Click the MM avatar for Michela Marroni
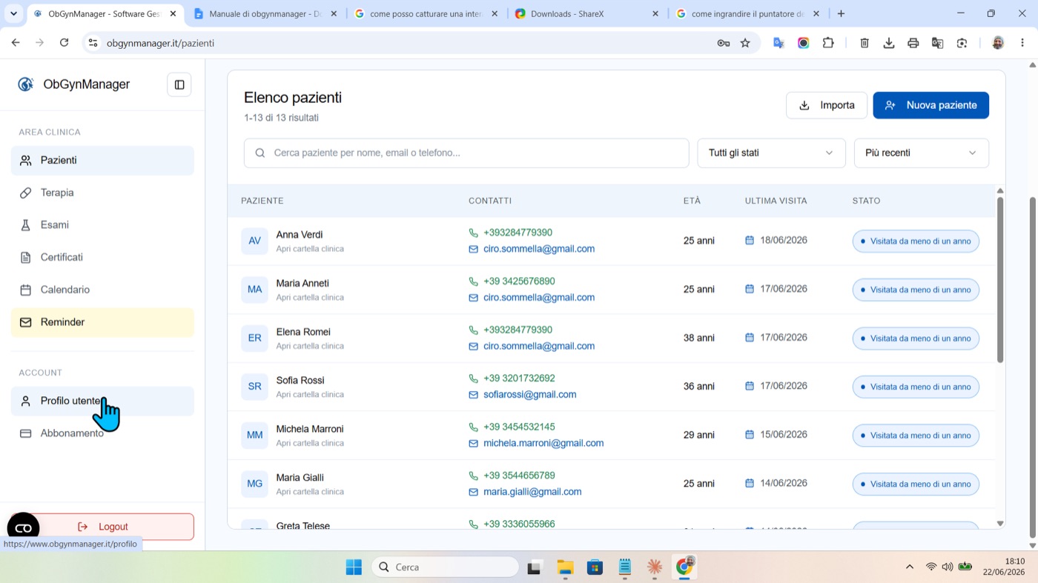1038x583 pixels. (254, 436)
